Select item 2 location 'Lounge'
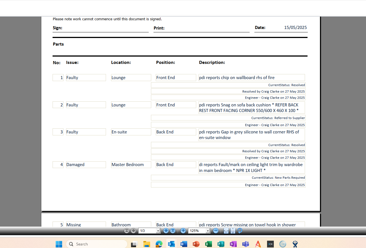Image resolution: width=366 pixels, height=248 pixels. click(131, 105)
